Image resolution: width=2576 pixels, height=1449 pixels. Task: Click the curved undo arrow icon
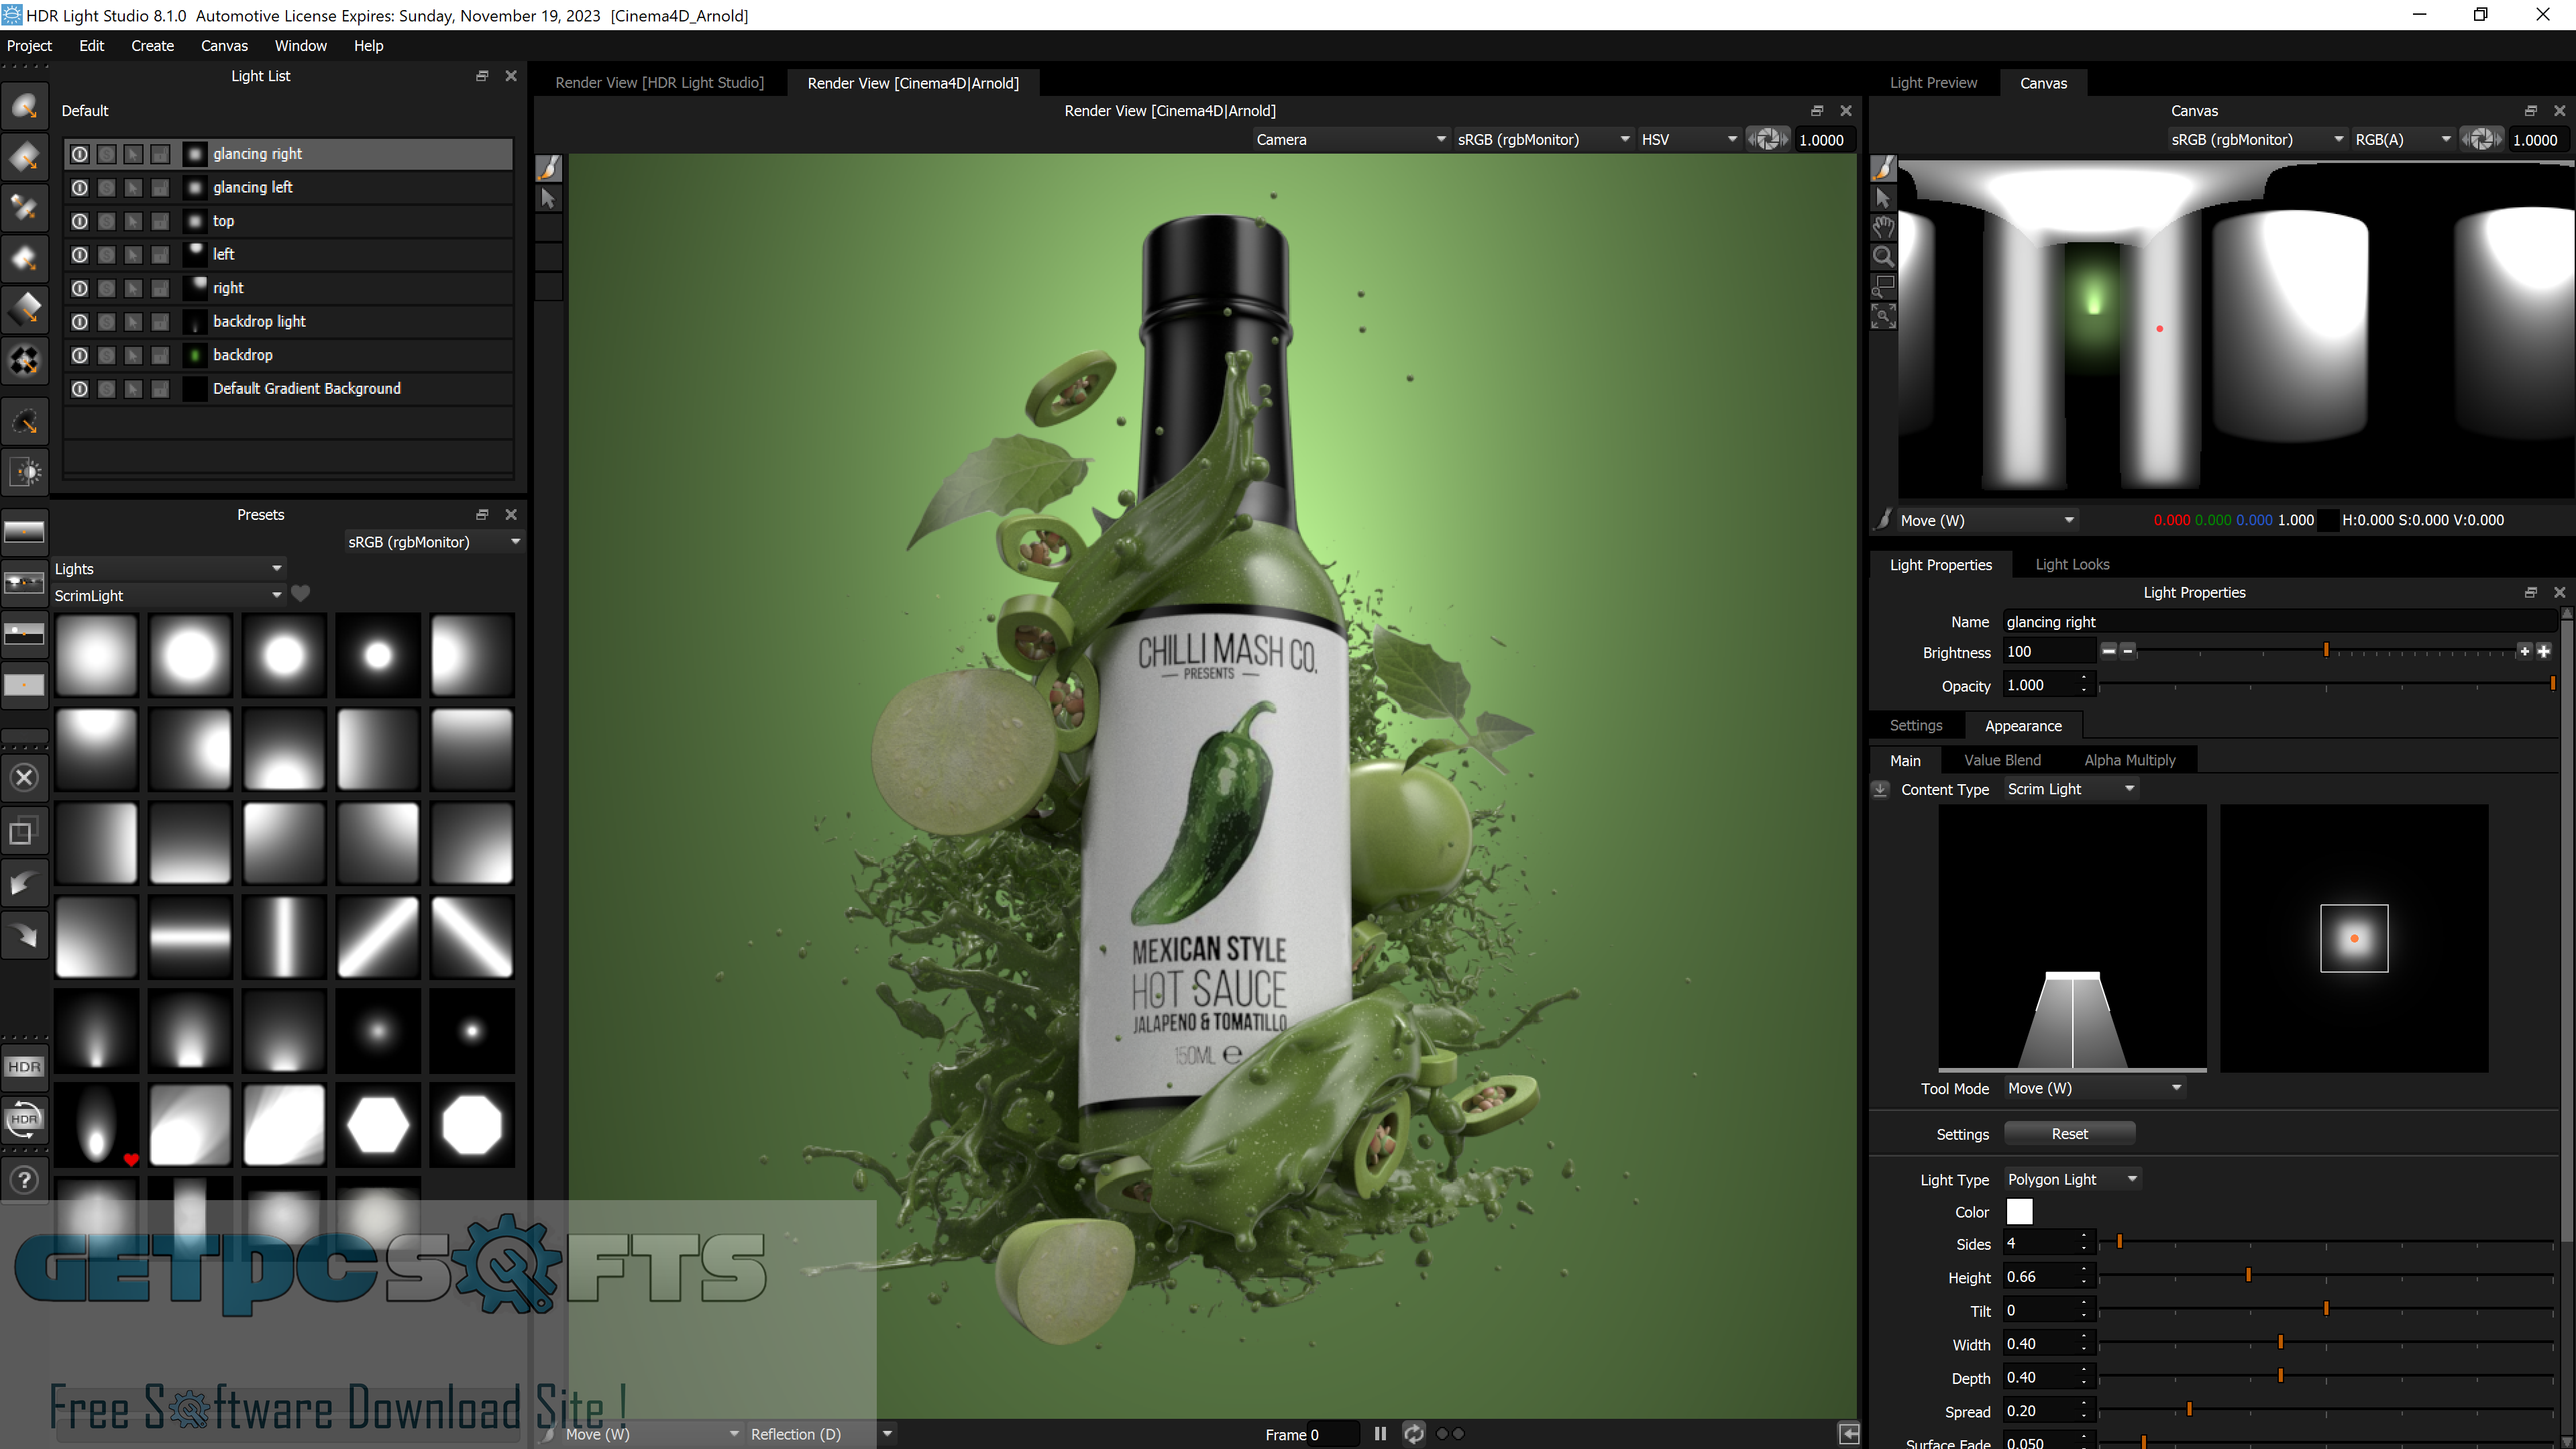coord(24,883)
